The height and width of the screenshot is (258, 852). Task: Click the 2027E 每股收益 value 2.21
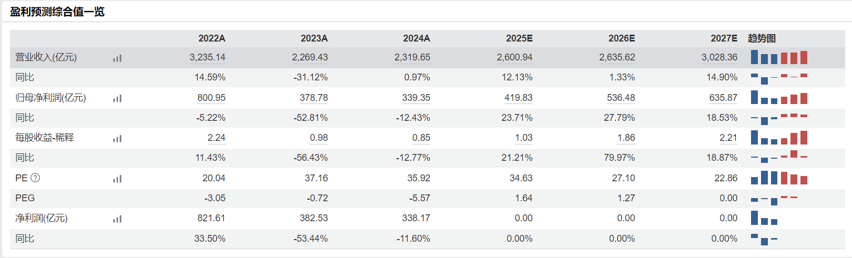pos(728,138)
